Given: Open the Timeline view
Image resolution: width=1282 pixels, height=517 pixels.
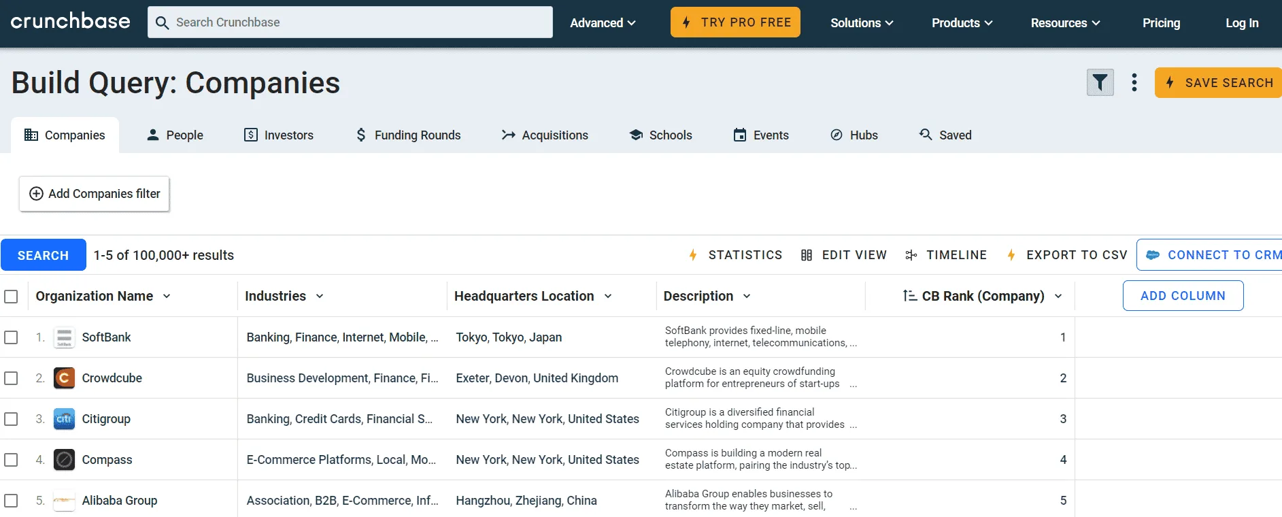Looking at the screenshot, I should click(x=945, y=255).
